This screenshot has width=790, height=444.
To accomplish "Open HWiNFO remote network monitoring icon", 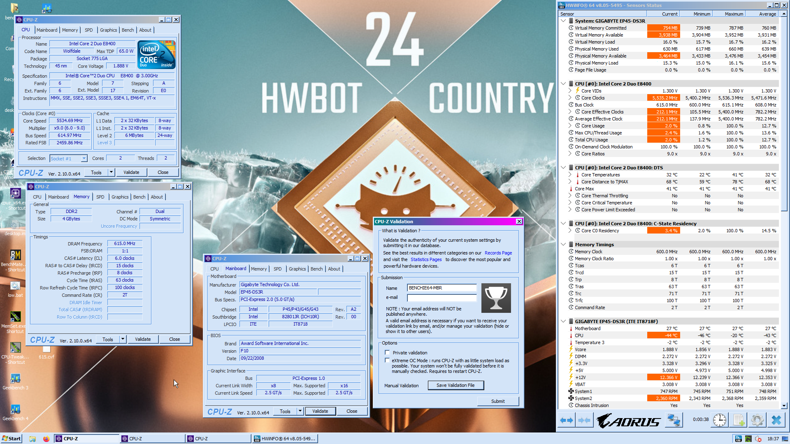I will pos(674,420).
